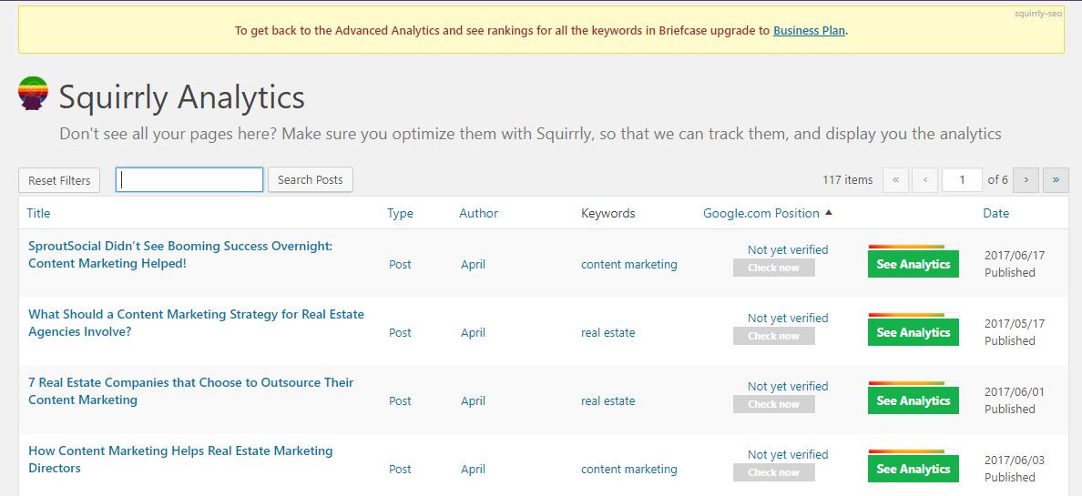Open Content Marketing Strategy for Real Estate post
The width and height of the screenshot is (1082, 496).
(196, 323)
